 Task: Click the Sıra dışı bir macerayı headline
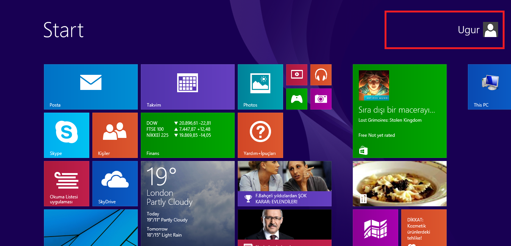(x=397, y=110)
